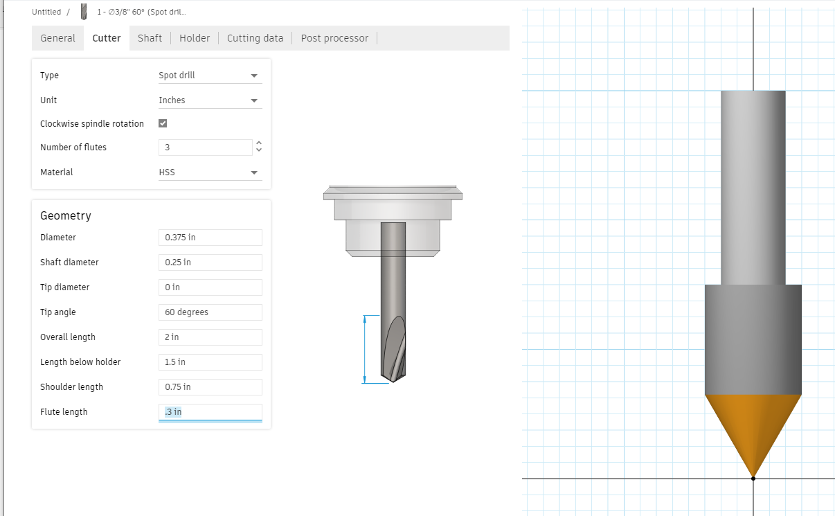Open the General tab
835x516 pixels.
coord(57,38)
